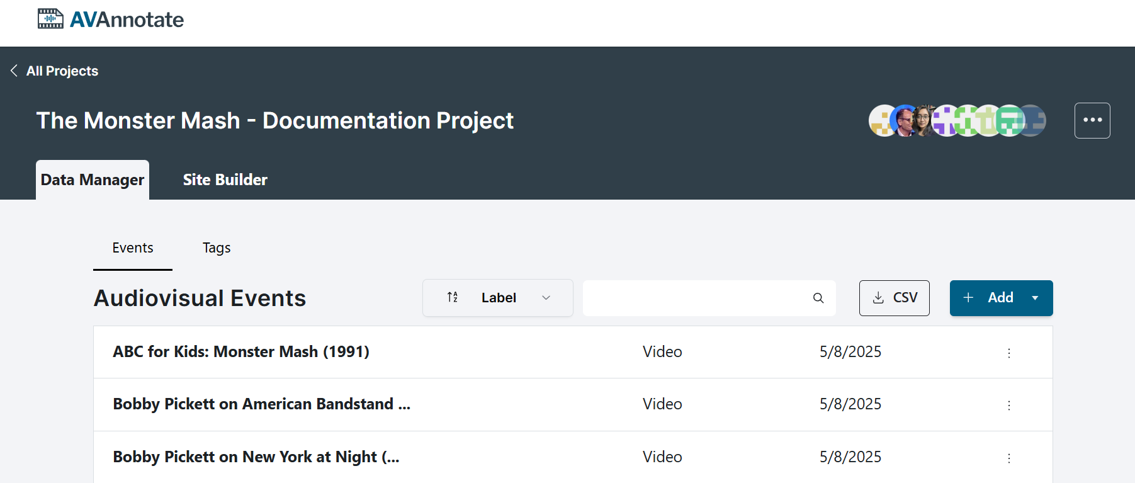Click the yellow pixel-pattern member avatar

click(881, 120)
